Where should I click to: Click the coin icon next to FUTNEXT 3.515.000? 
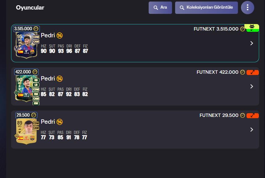pos(243,29)
